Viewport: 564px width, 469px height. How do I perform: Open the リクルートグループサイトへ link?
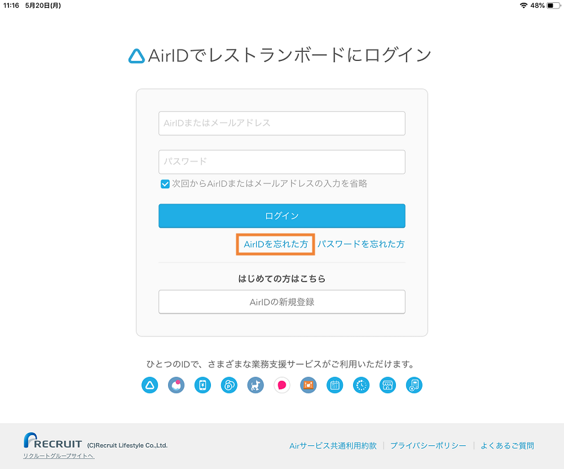pos(59,455)
